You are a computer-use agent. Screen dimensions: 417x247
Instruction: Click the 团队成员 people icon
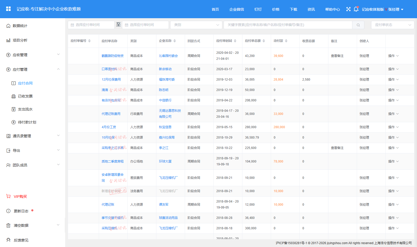click(x=8, y=165)
